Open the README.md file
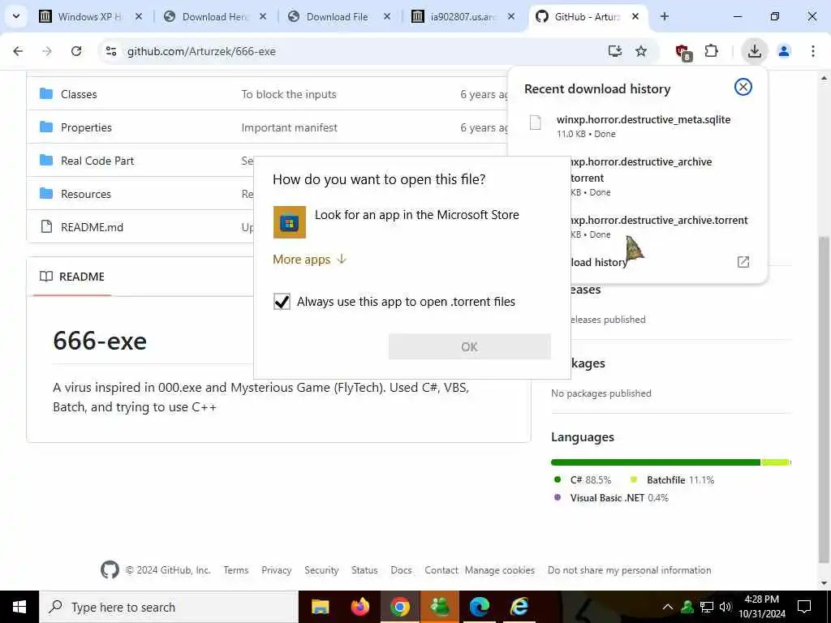This screenshot has width=831, height=623. [93, 227]
